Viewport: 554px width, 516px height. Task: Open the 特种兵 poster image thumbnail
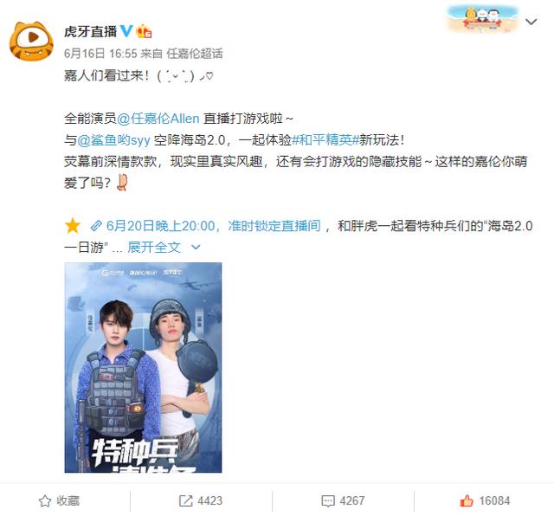point(143,368)
